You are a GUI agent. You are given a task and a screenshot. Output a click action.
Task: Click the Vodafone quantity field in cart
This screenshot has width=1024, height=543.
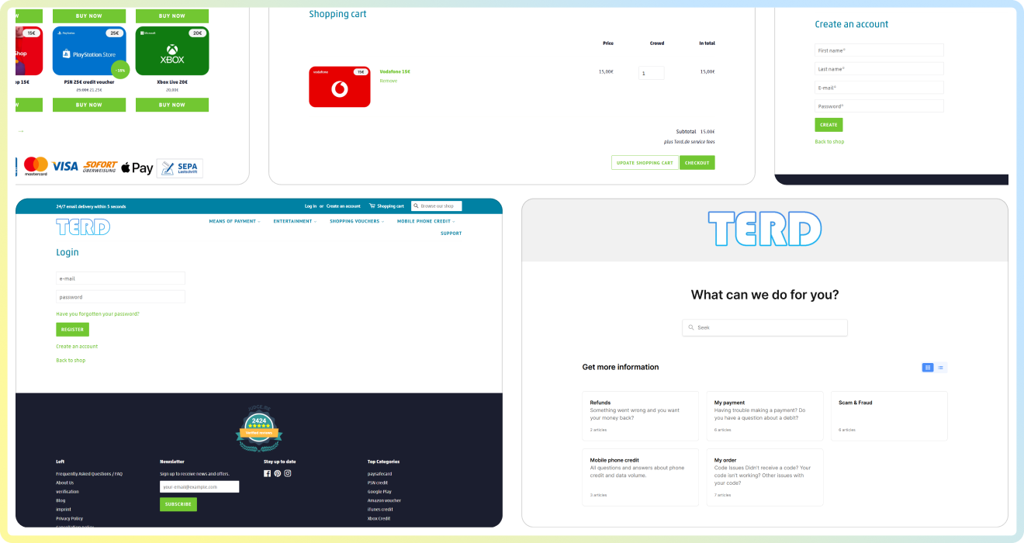click(652, 73)
